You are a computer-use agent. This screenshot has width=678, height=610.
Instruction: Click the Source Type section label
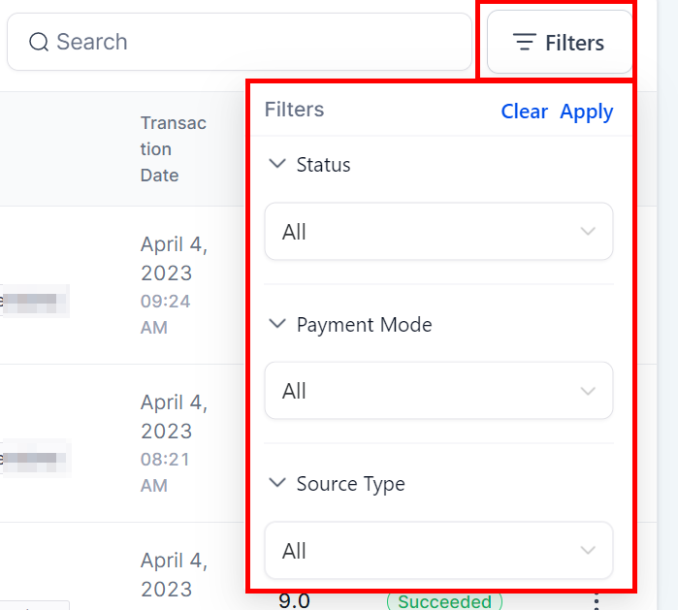[x=350, y=484]
